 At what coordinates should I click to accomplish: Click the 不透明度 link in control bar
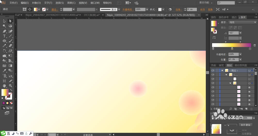pyautogui.click(x=128, y=9)
